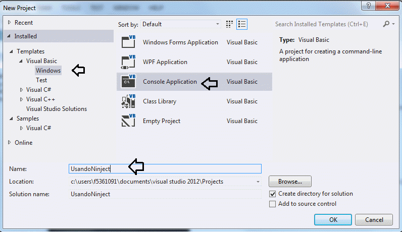
Task: Open the dialog help question mark button
Action: click(368, 6)
